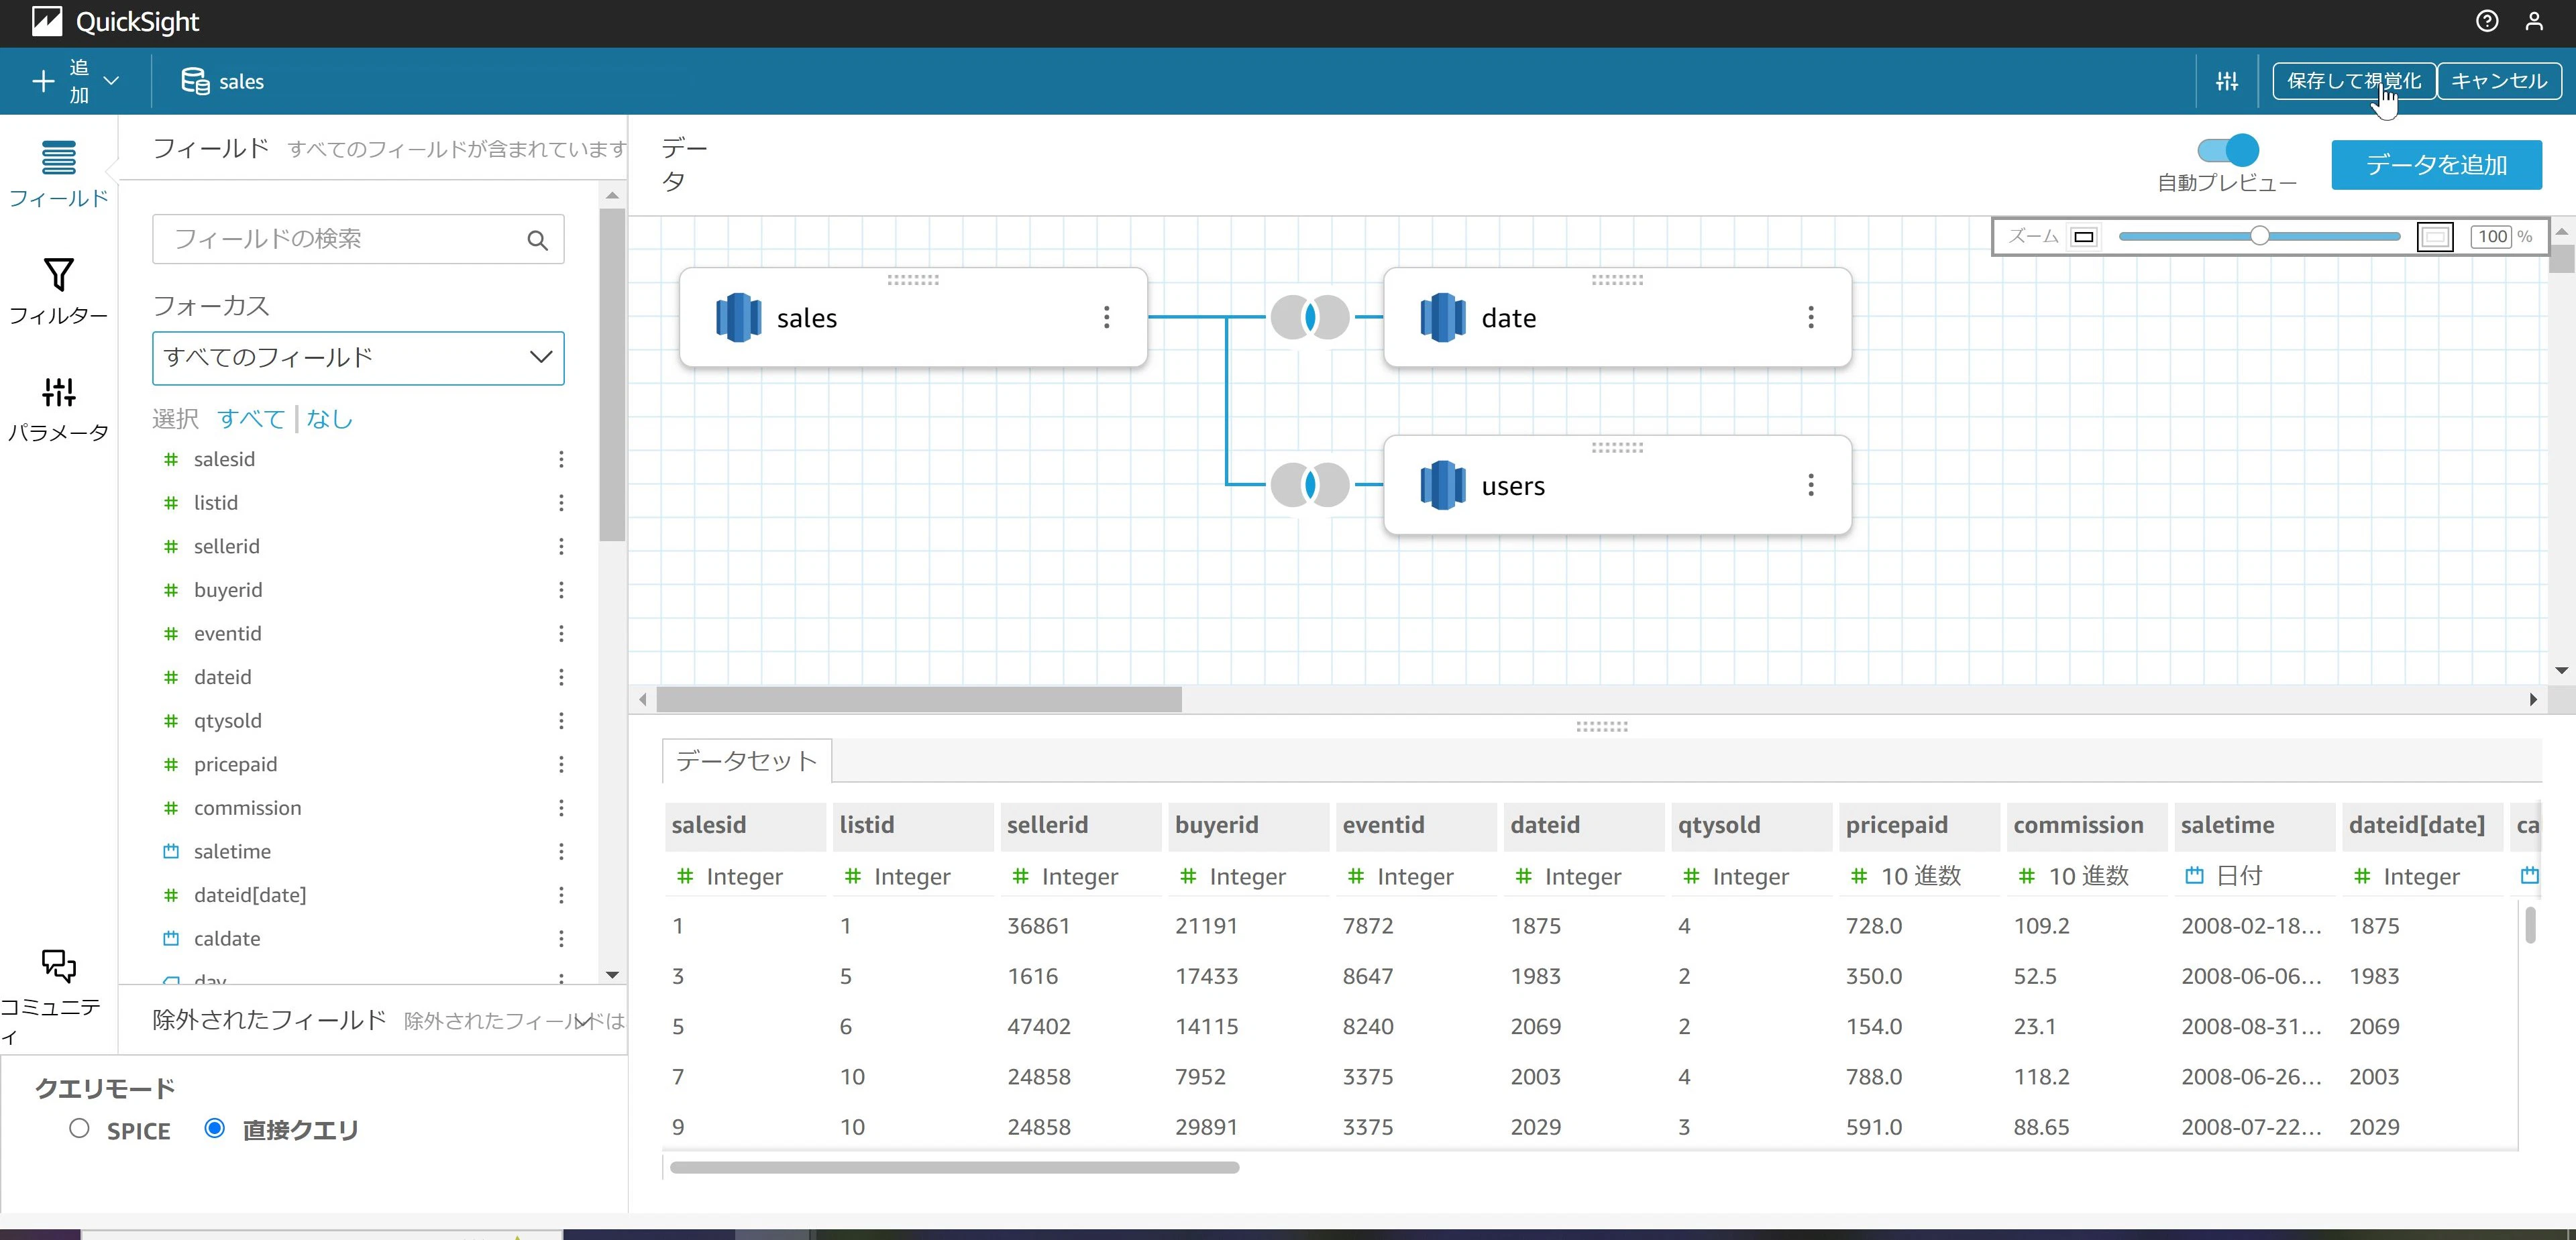Open the settings sliders icon in toolbar
This screenshot has height=1240, width=2576.
[2227, 81]
